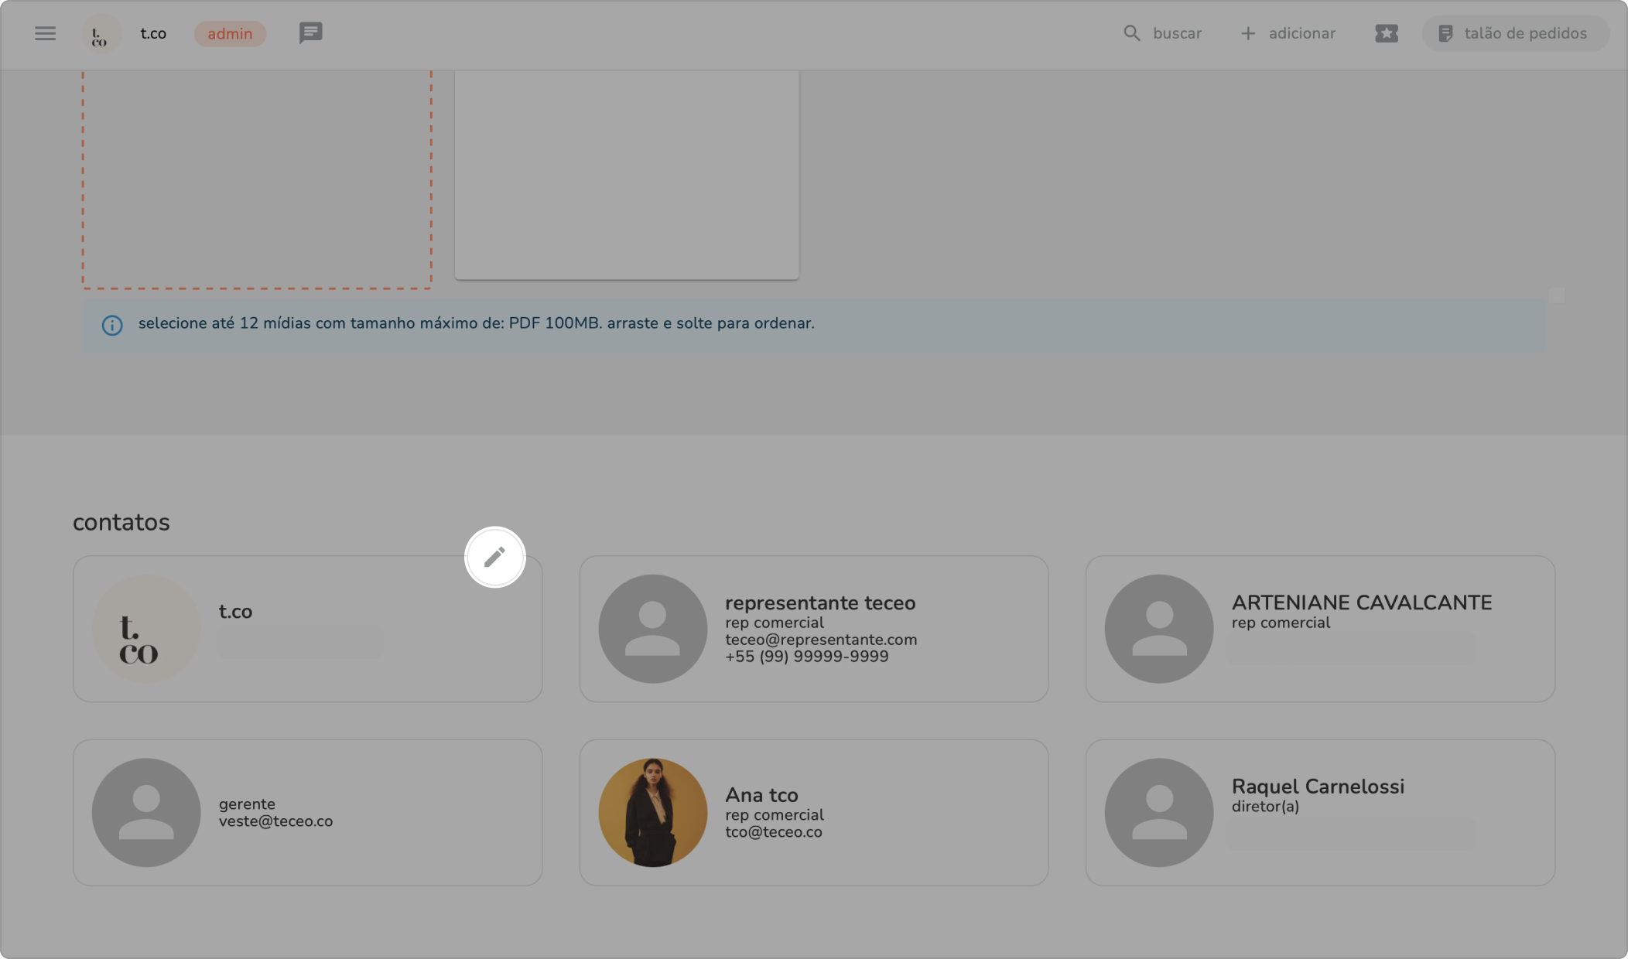
Task: Click the plus icon to add
Action: [x=1247, y=33]
